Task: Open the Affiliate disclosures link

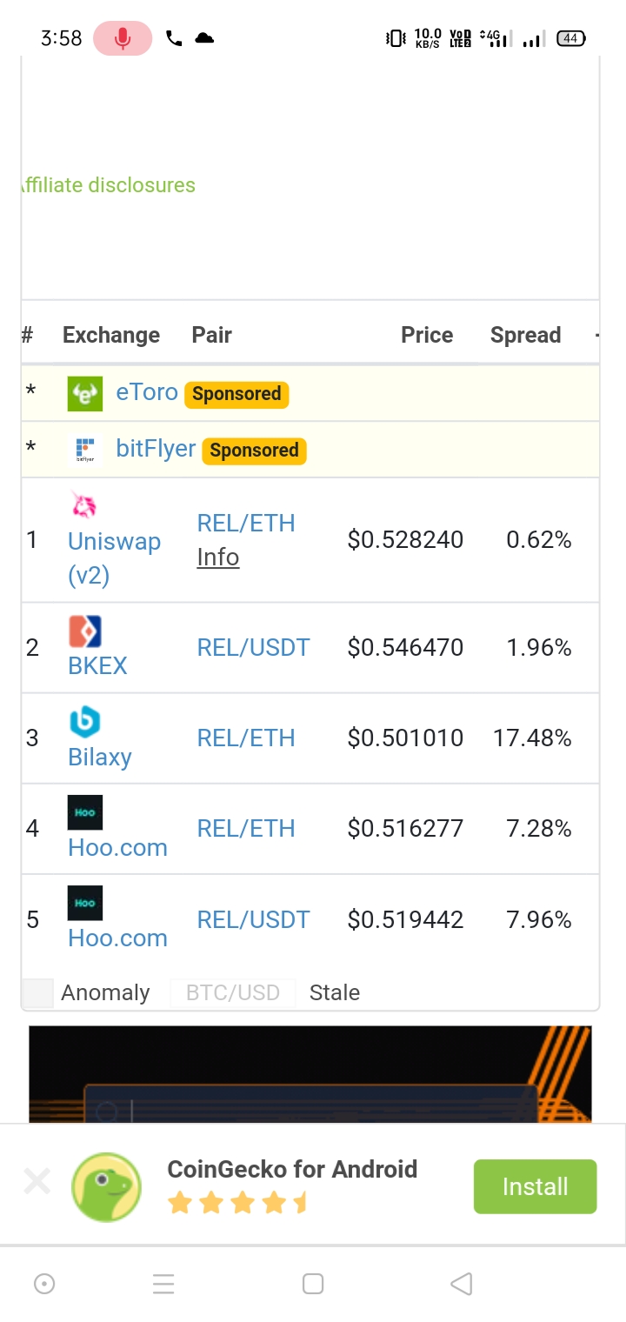Action: 108,185
